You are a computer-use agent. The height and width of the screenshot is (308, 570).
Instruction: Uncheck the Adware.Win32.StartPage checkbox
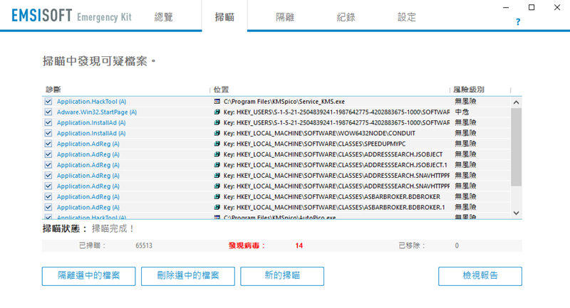[48, 112]
